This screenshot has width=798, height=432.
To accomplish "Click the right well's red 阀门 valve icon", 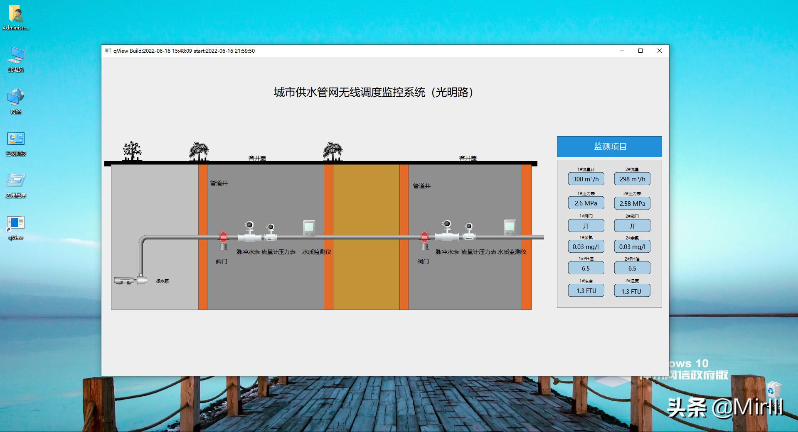I will click(x=424, y=237).
